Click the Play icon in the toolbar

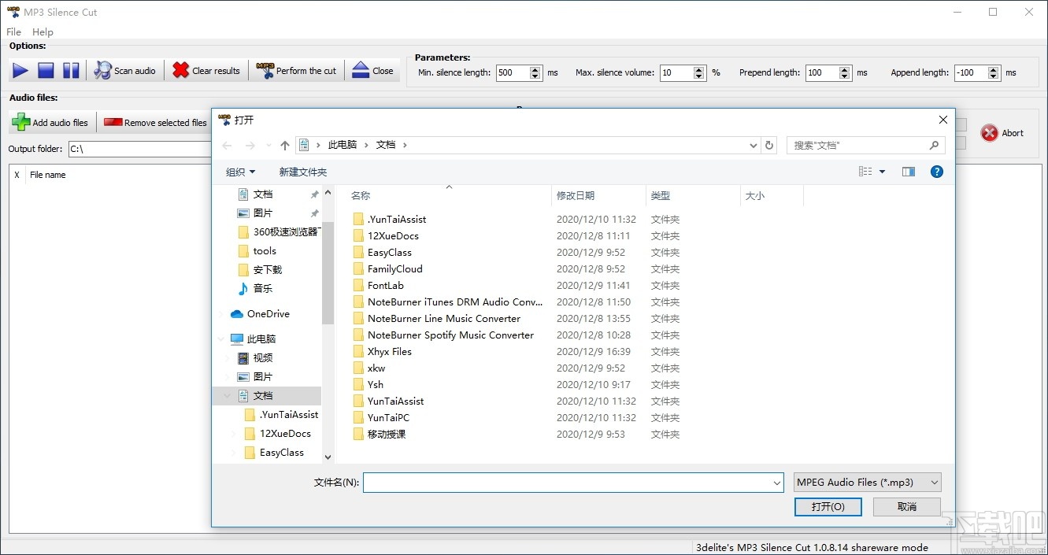pyautogui.click(x=20, y=70)
